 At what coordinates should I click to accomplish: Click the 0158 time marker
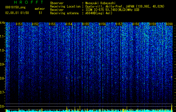coord(136,24)
